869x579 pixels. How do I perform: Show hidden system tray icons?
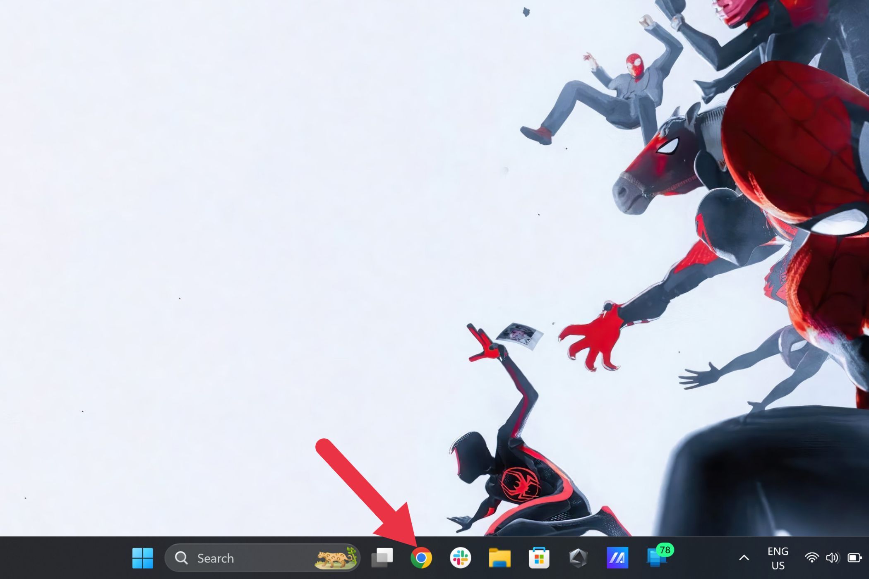tap(744, 558)
